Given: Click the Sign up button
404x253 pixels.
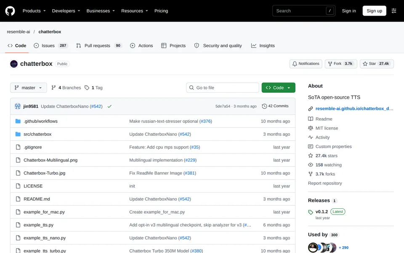Looking at the screenshot, I should click(x=374, y=11).
